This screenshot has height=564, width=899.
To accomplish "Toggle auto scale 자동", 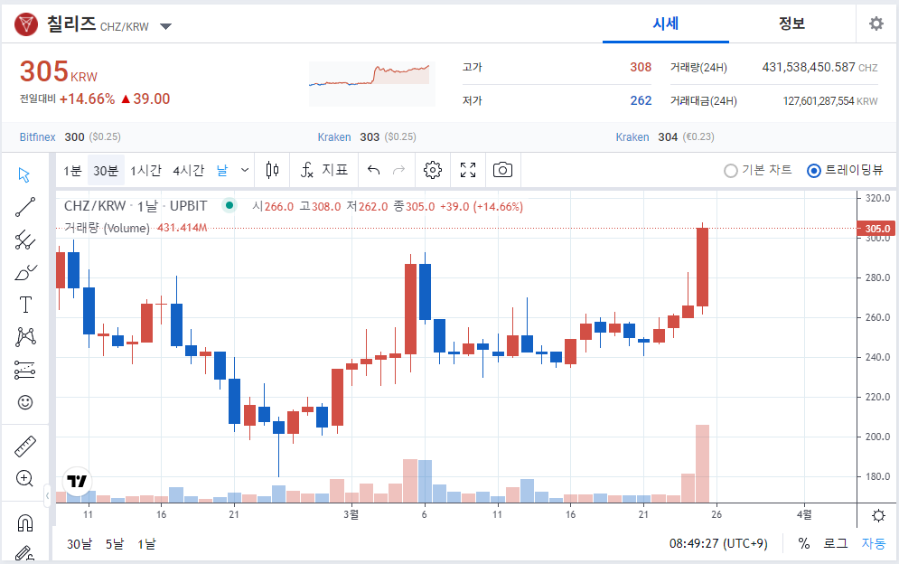I will click(873, 543).
